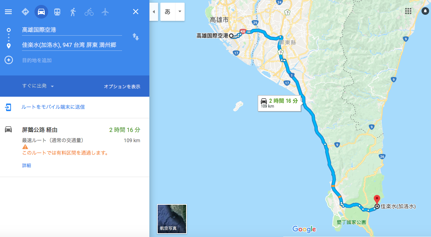Open the 詳細 route details link
431x237 pixels.
(27, 165)
